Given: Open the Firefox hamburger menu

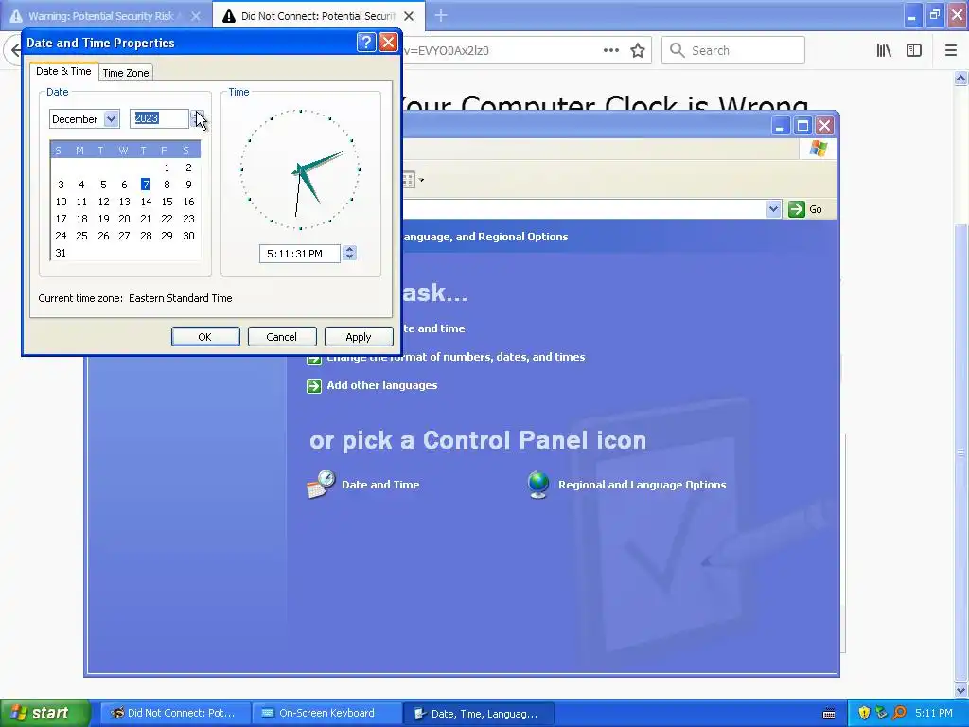Looking at the screenshot, I should [950, 51].
